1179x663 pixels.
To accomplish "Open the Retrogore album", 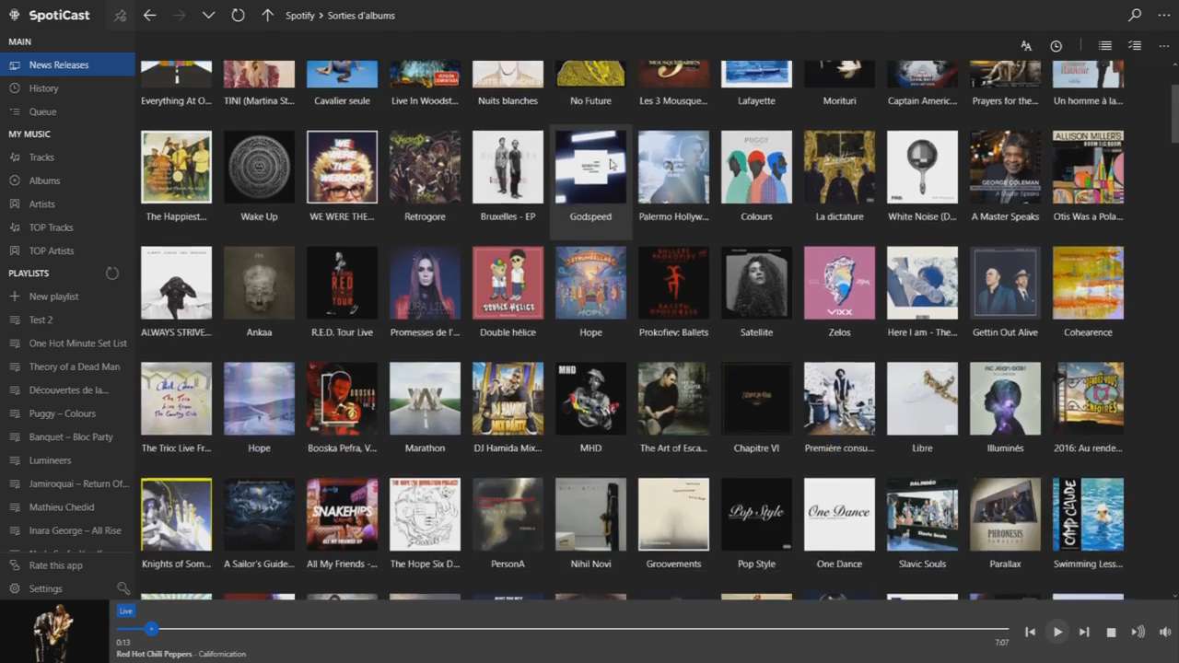I will pyautogui.click(x=425, y=178).
